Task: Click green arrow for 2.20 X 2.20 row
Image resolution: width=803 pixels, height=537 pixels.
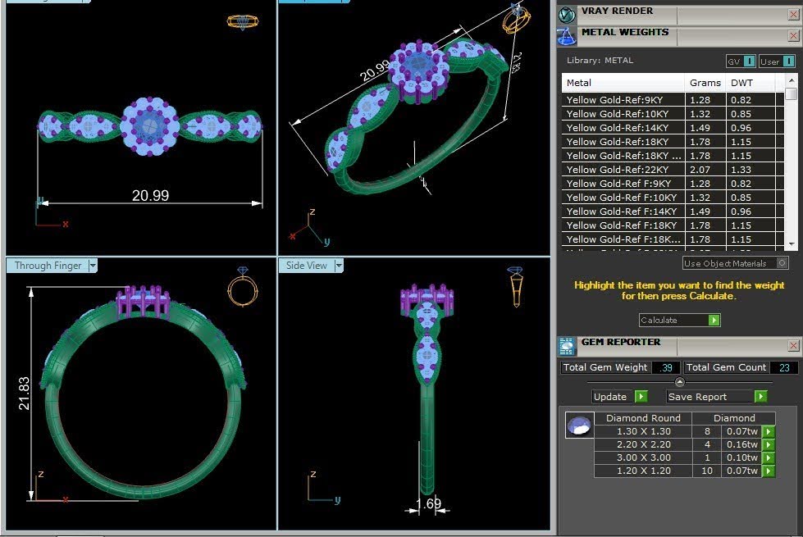Action: [769, 445]
